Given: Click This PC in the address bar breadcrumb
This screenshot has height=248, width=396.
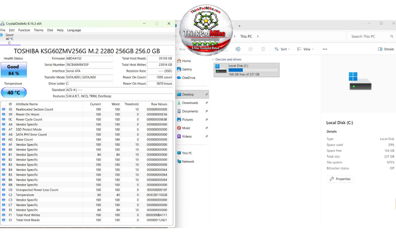Looking at the screenshot, I should click(246, 36).
